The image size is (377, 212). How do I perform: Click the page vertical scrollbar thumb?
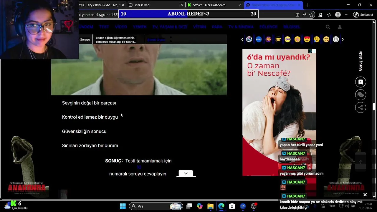tap(374, 107)
